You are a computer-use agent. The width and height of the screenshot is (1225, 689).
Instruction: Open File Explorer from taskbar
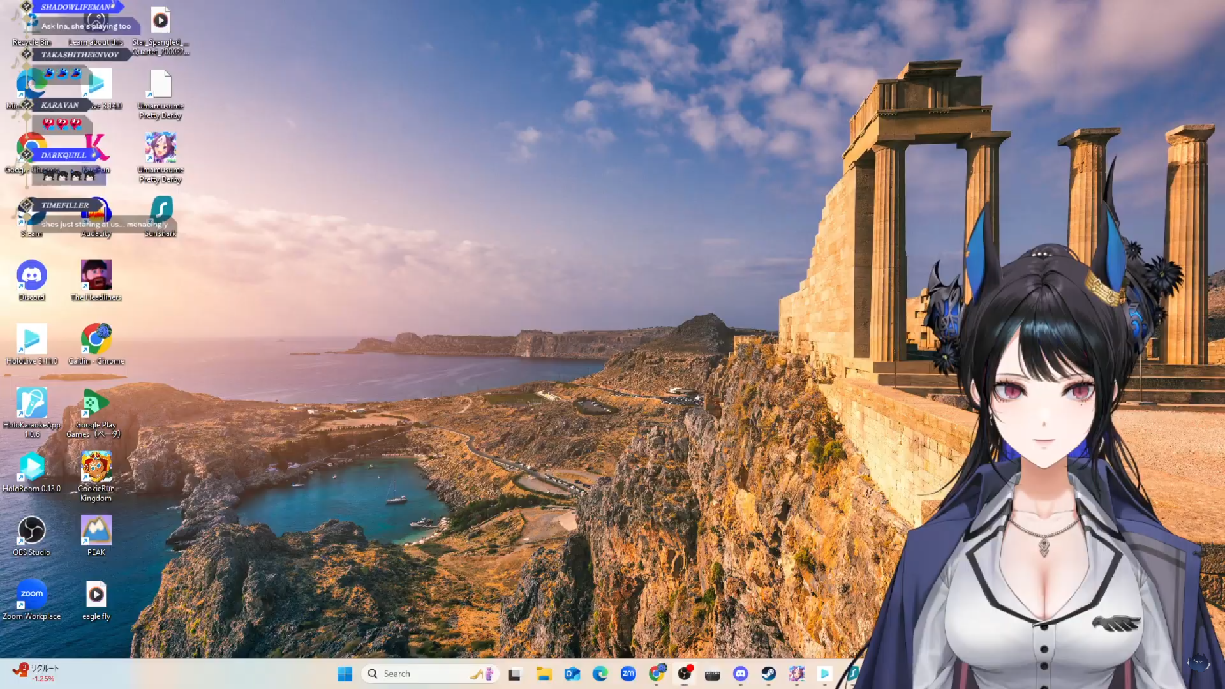(x=544, y=674)
